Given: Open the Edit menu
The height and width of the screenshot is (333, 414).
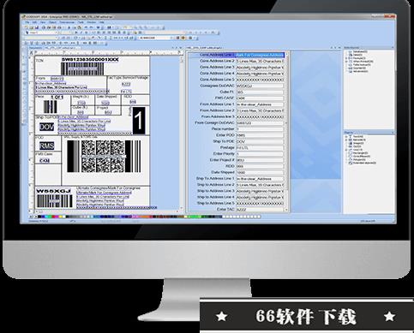Looking at the screenshot, I should [x=34, y=22].
